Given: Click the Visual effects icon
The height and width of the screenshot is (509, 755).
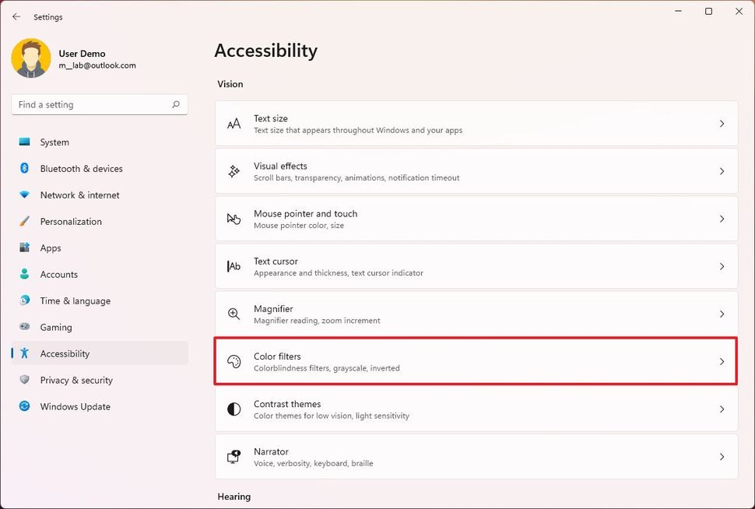Looking at the screenshot, I should pos(233,171).
